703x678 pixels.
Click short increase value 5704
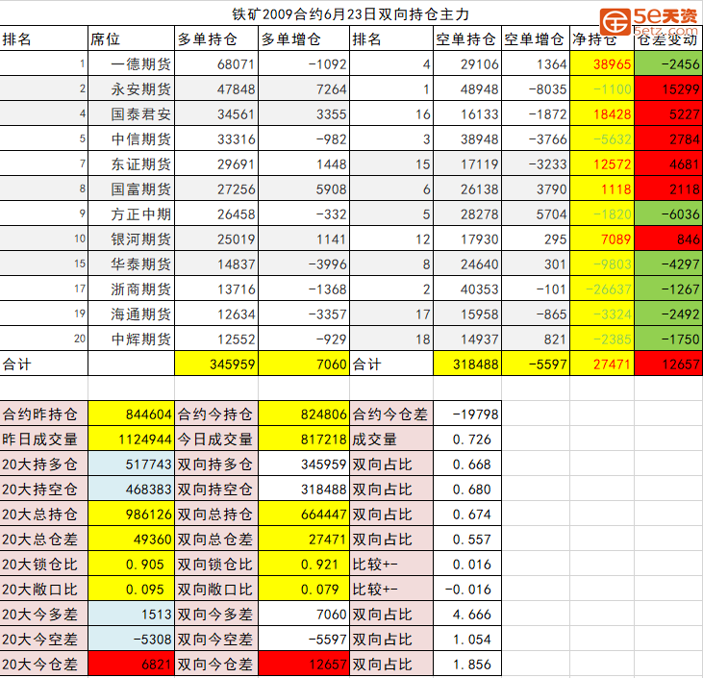[x=536, y=214]
